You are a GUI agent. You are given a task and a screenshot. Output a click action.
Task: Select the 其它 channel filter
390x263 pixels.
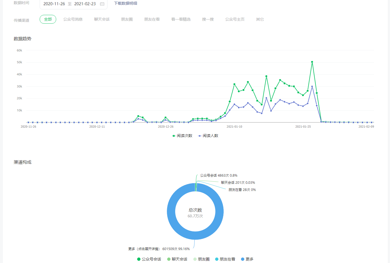coord(260,19)
